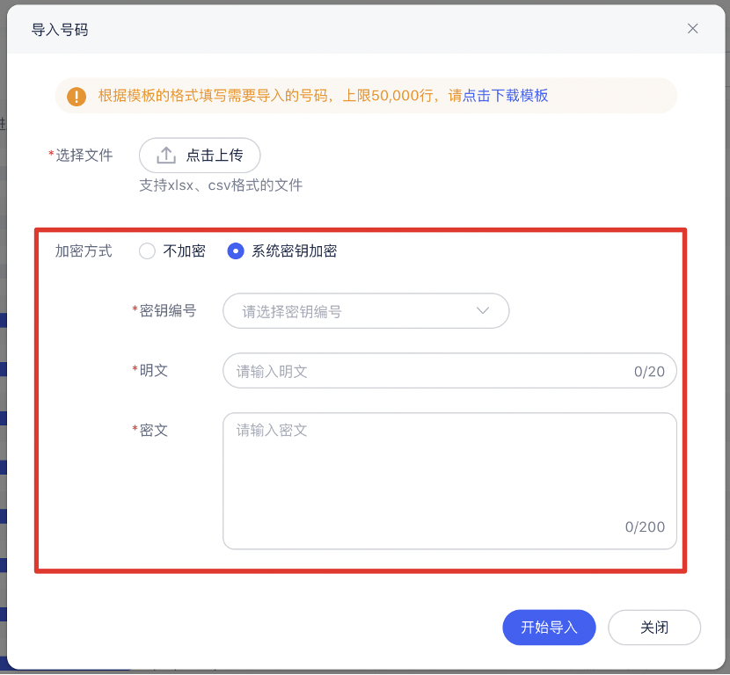Click the 密钥编号 field label
Viewport: 730px width, 675px height.
(168, 310)
